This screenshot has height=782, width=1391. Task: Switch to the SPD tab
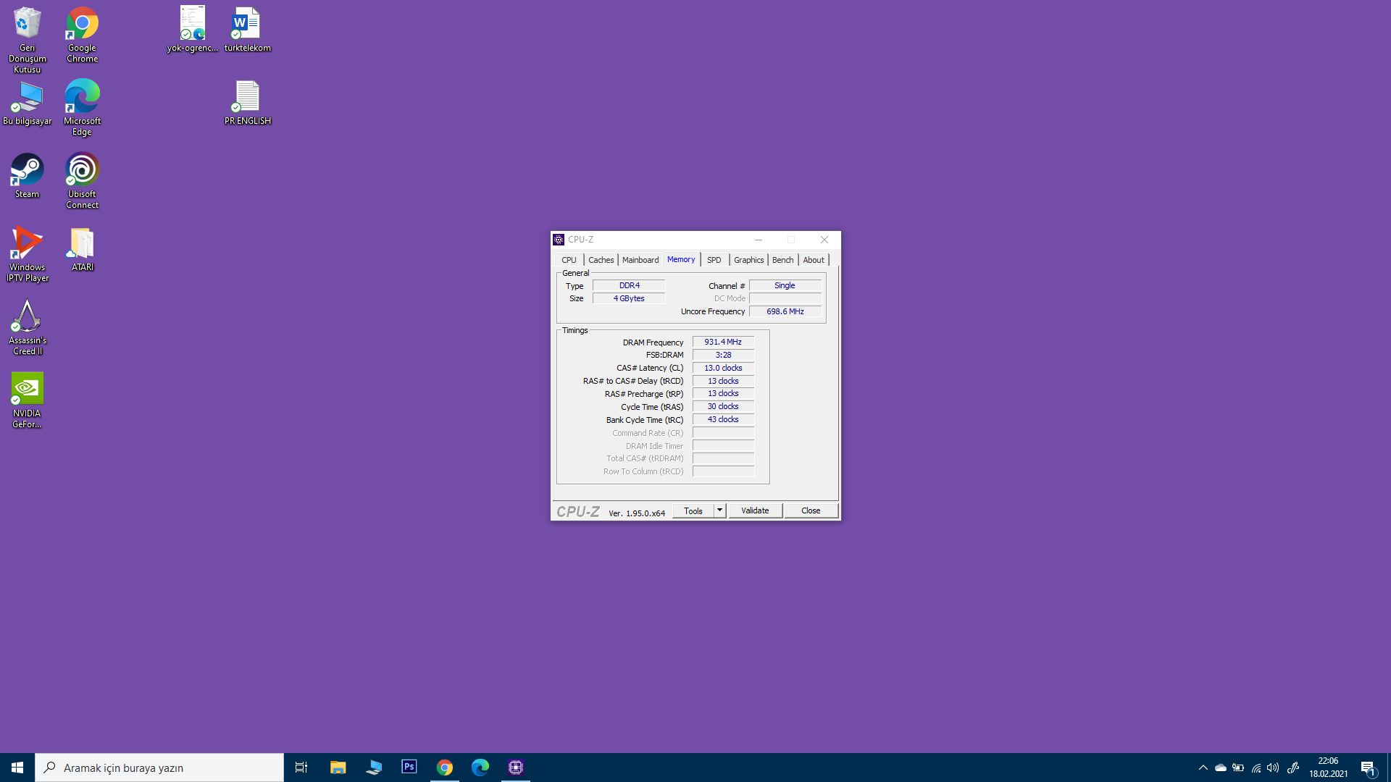pyautogui.click(x=714, y=260)
